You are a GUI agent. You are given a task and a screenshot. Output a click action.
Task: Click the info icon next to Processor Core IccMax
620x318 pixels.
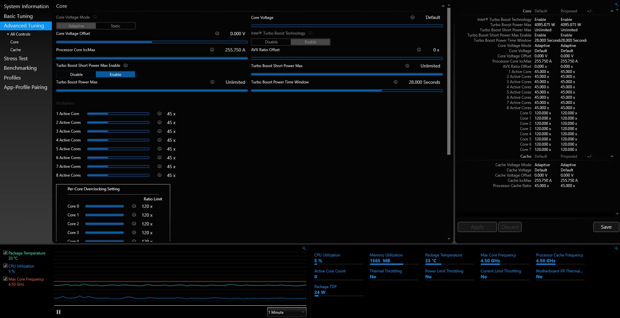[x=212, y=50]
